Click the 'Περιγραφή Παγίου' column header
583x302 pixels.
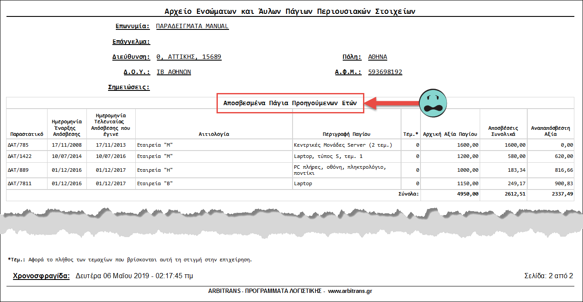[347, 134]
